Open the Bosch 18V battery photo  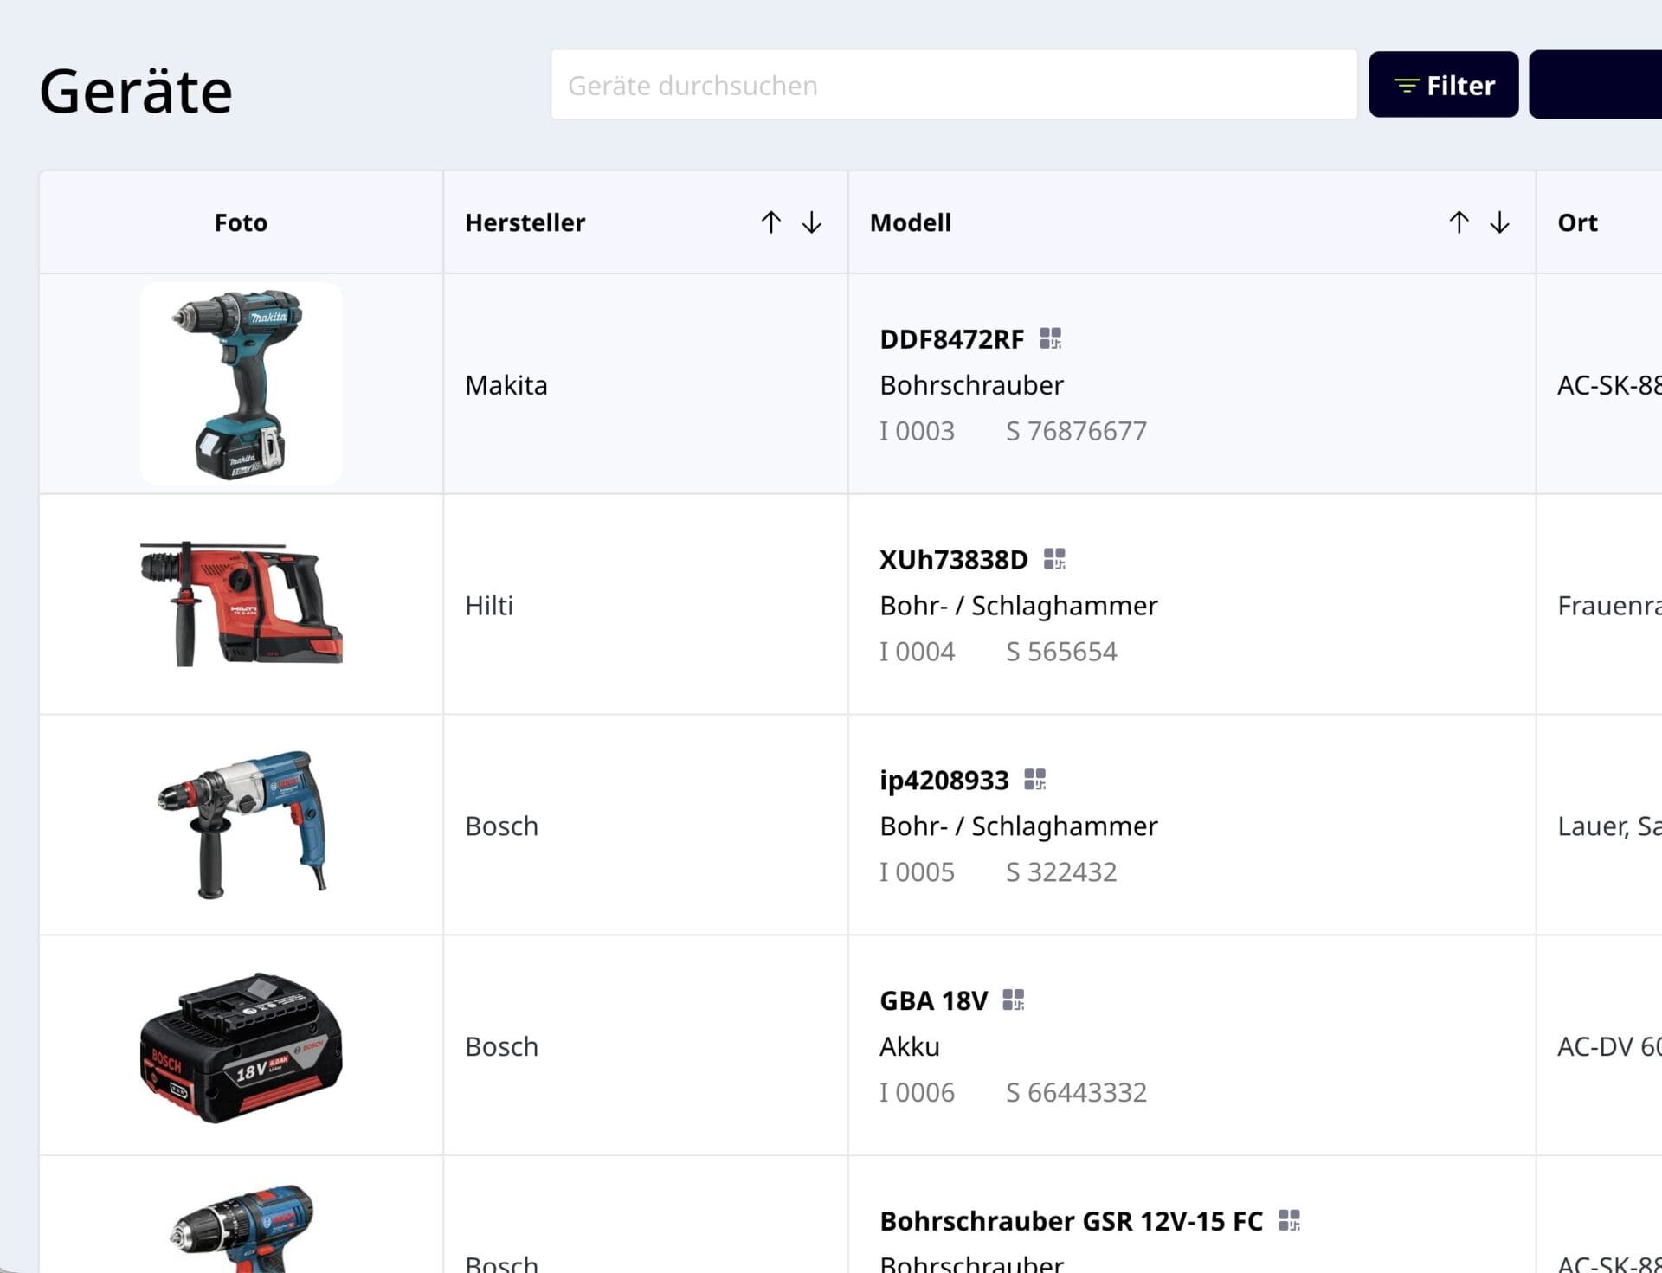click(x=242, y=1045)
